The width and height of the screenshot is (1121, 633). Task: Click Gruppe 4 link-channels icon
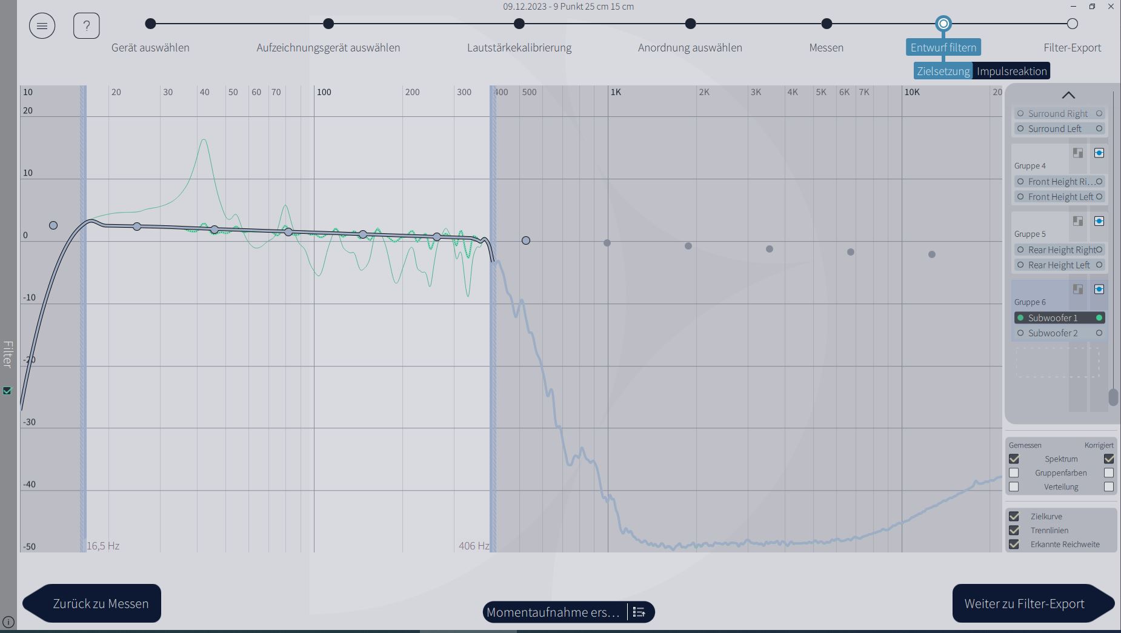pyautogui.click(x=1078, y=153)
